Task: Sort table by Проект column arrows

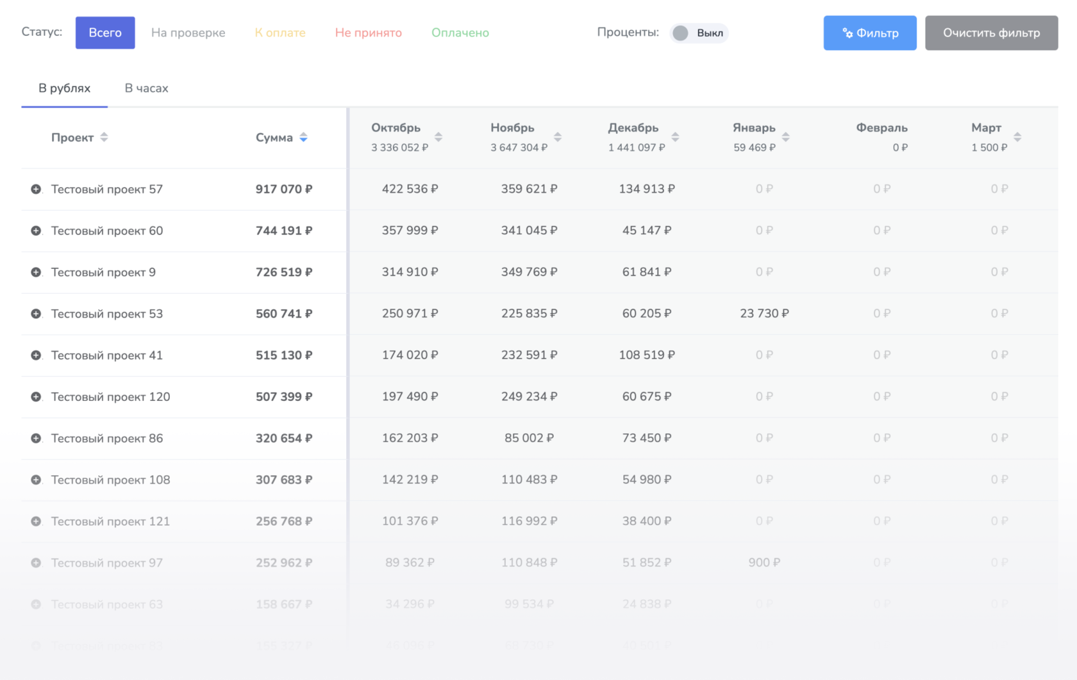Action: pos(104,138)
